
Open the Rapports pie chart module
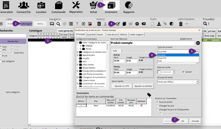click(129, 7)
